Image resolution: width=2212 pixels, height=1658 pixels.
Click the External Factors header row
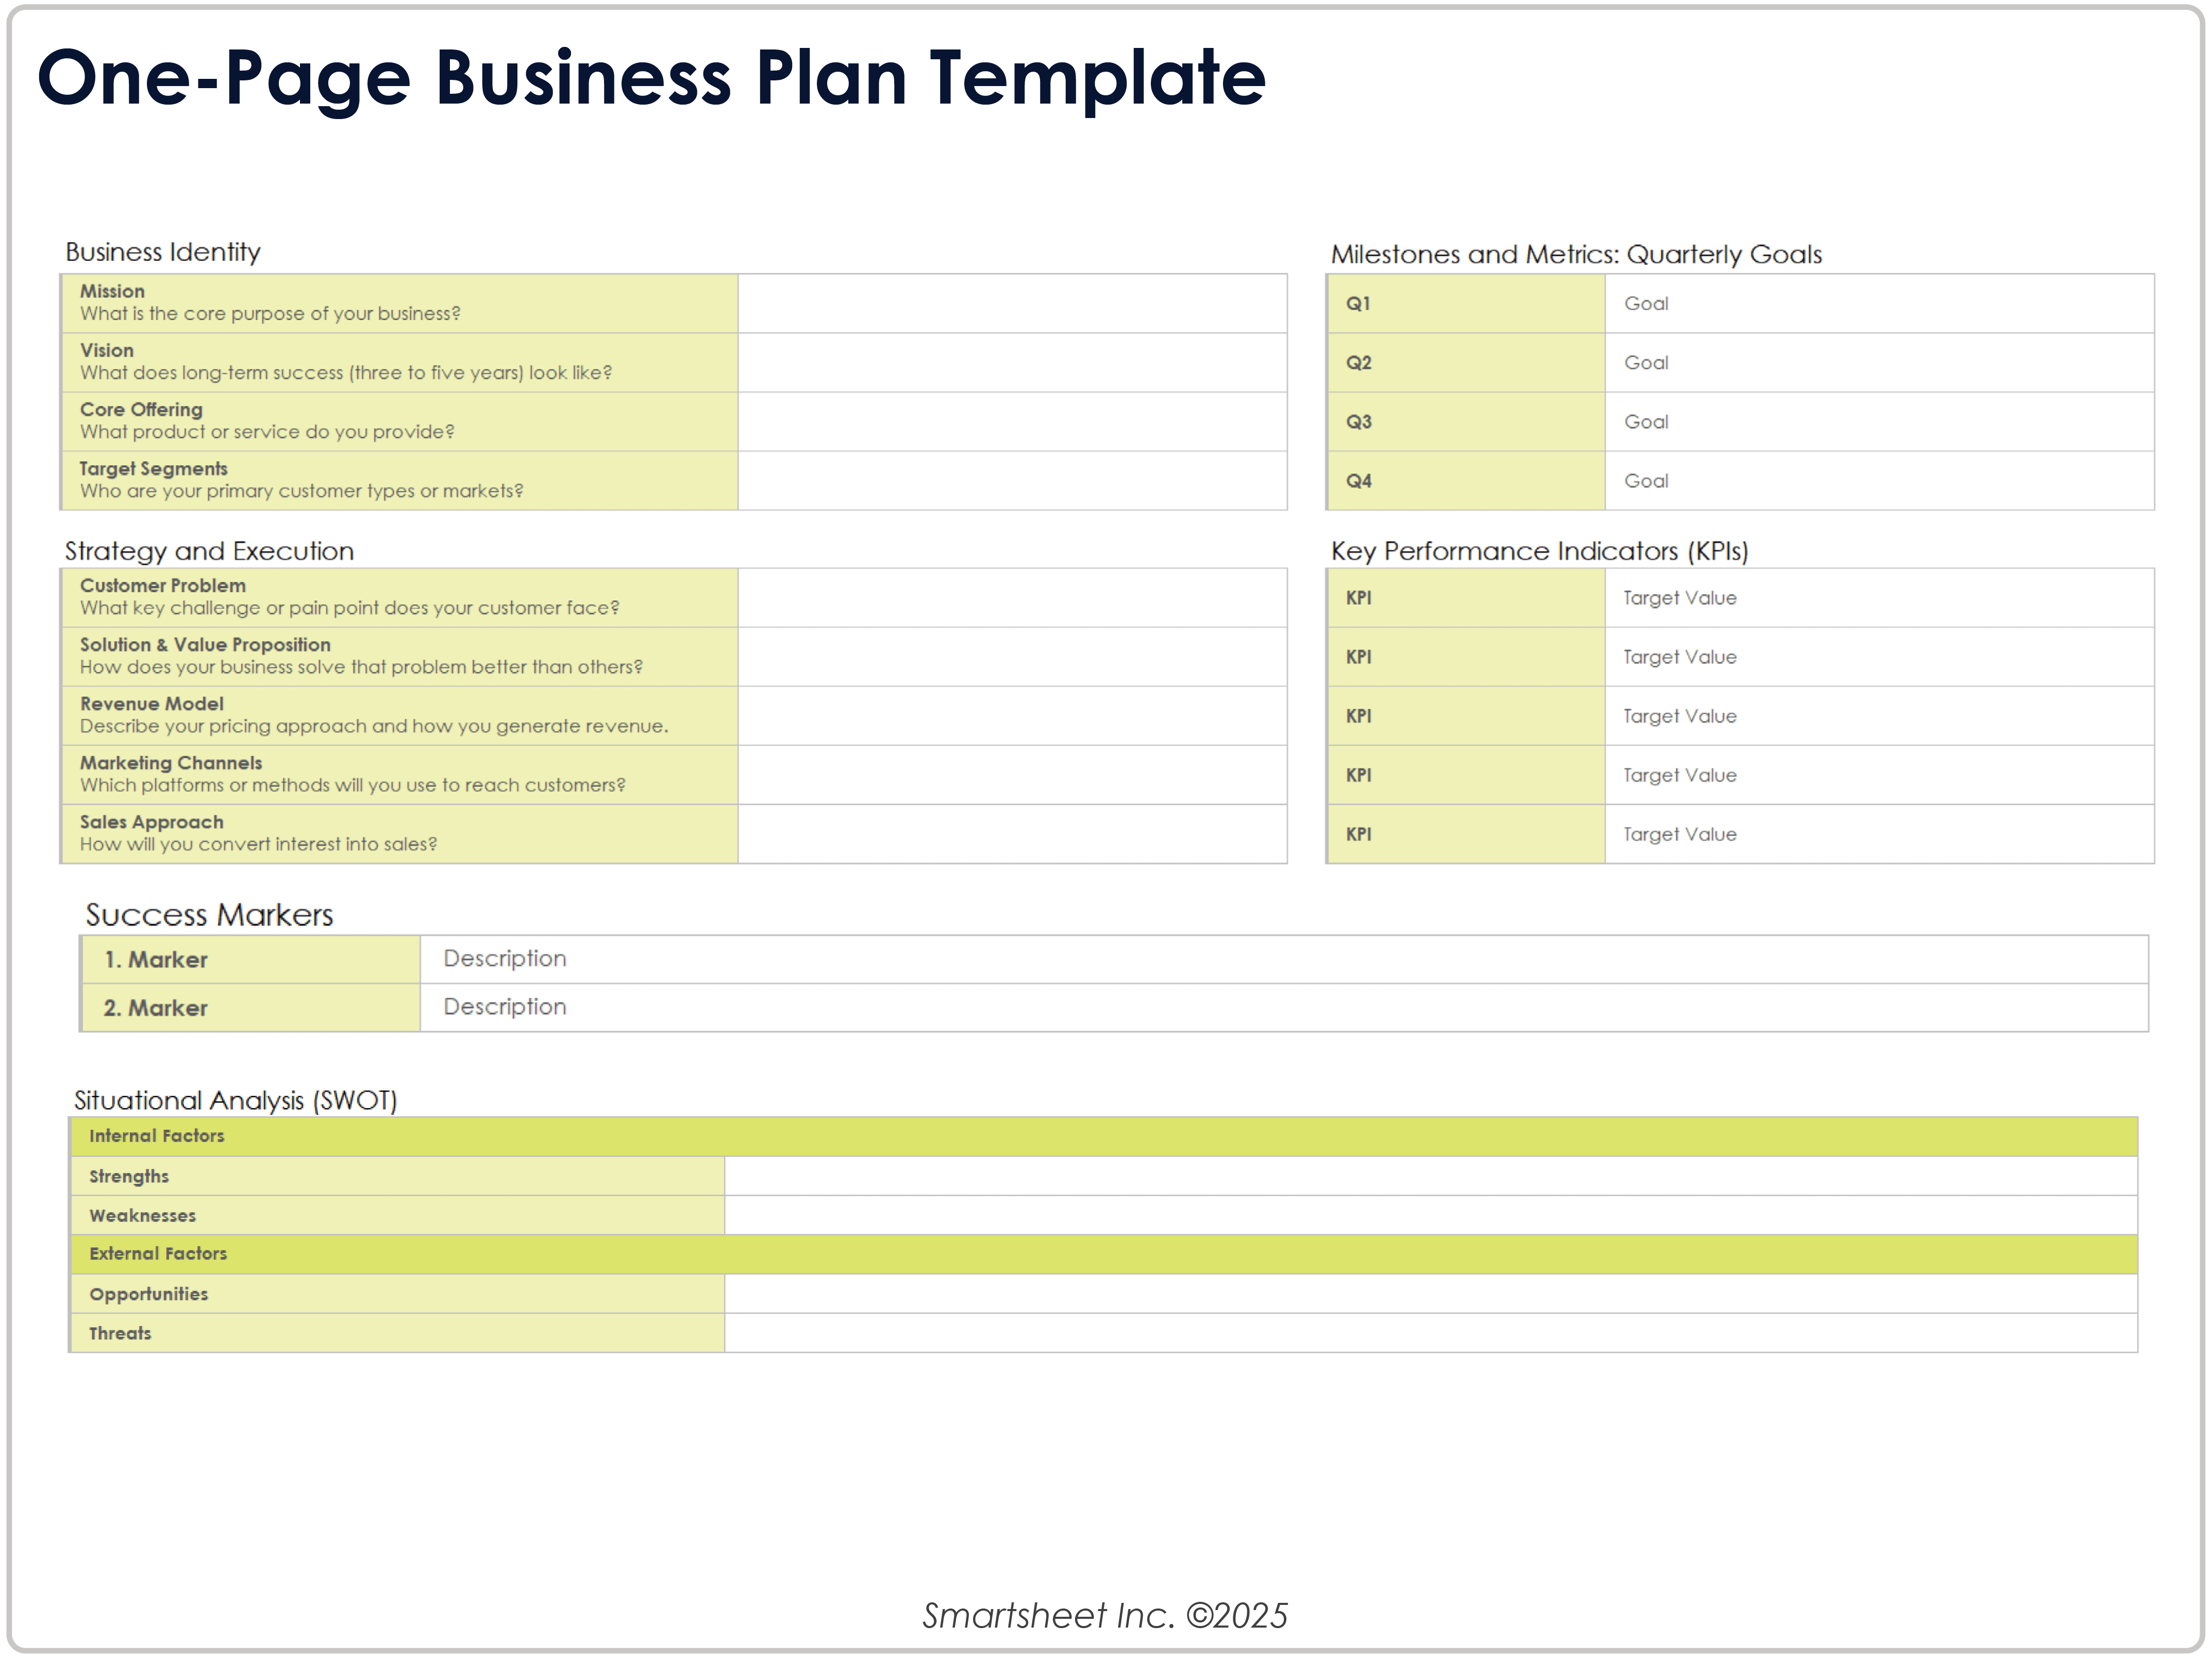tap(1102, 1253)
